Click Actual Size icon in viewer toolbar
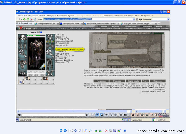The image size is (186, 134). [x=75, y=131]
